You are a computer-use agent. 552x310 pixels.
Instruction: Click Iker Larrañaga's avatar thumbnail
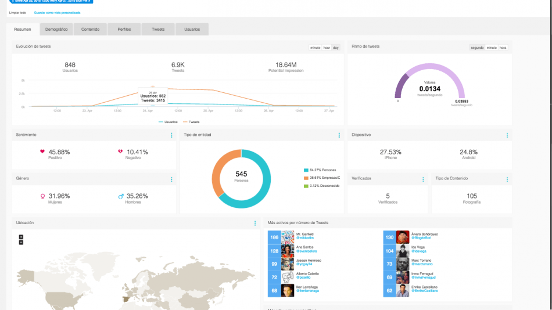(288, 291)
